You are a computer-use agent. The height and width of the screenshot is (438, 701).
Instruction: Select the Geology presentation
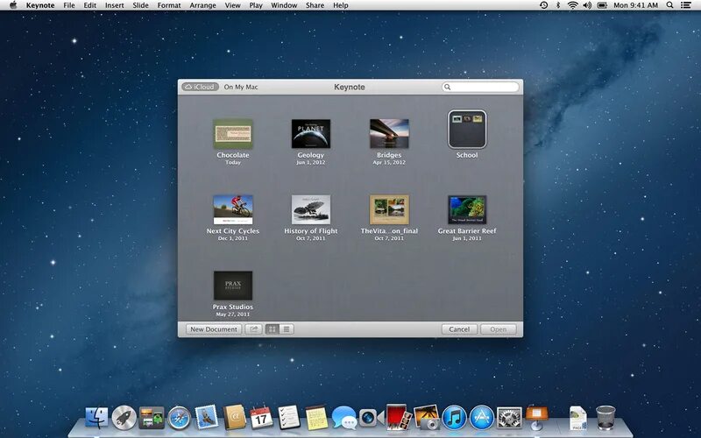(311, 134)
